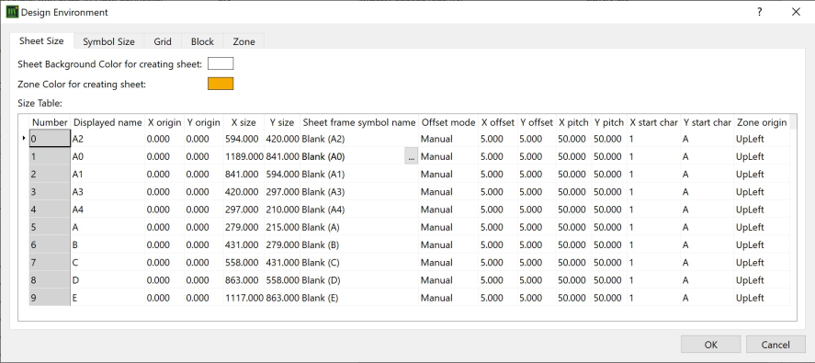
Task: Click the Blank (A0) symbol name cell
Action: [353, 156]
